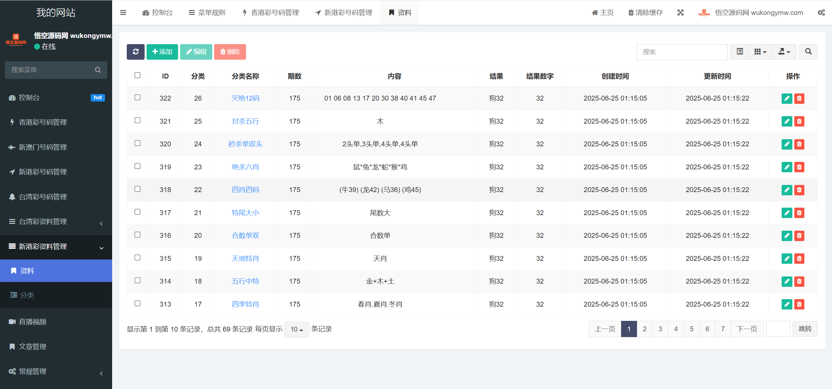Click 清除缓存 in top bar
The image size is (832, 389).
645,13
